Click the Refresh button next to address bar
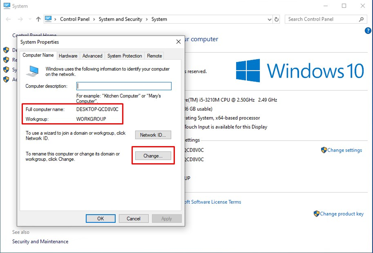Viewport: 373px width, 253px height. [x=277, y=19]
